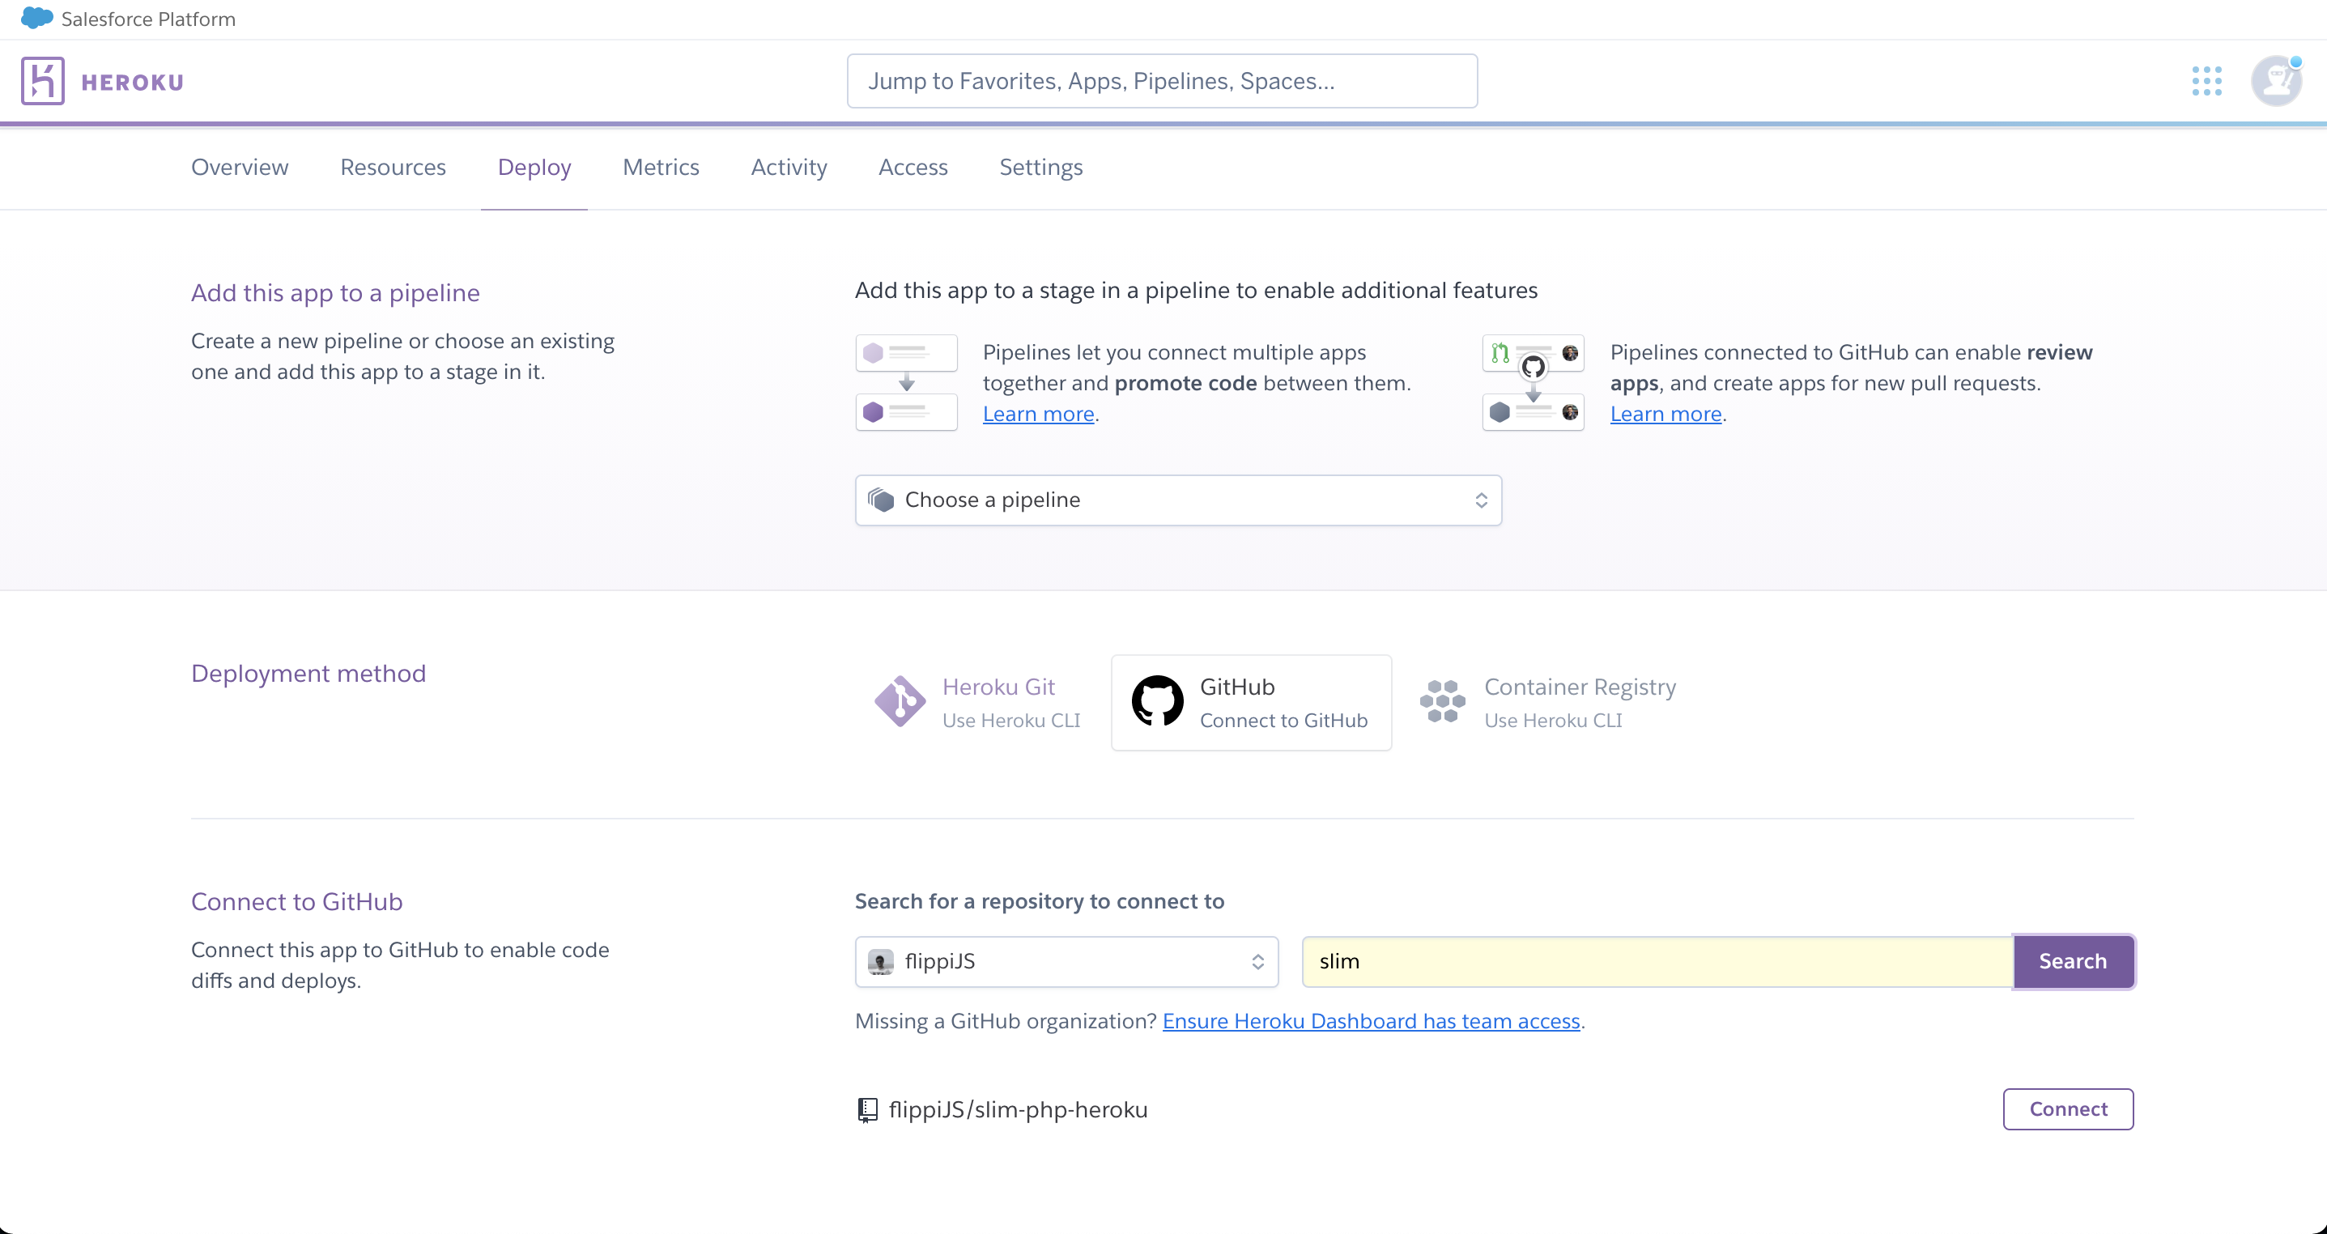The image size is (2327, 1234).
Task: Toggle the Heroku Git deployment method option
Action: coord(979,702)
